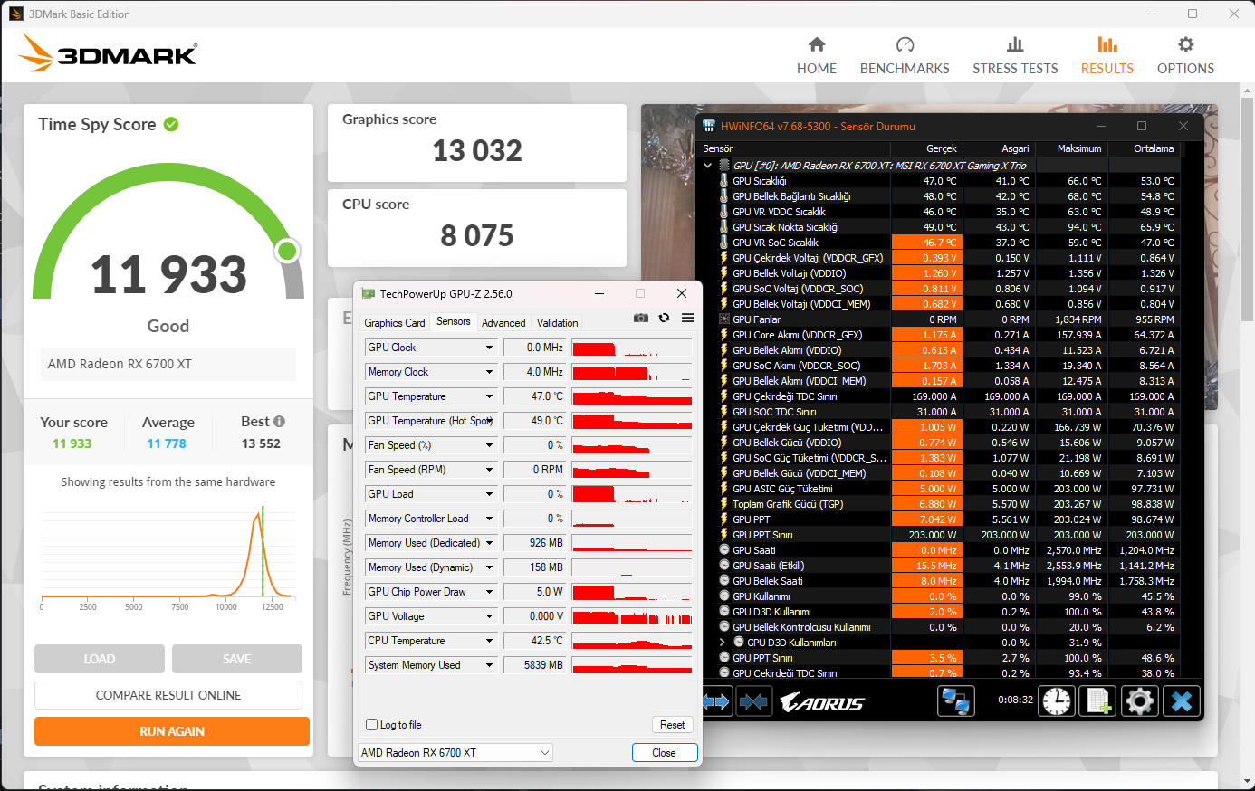Click the thermometer icon beside GPU Sıcaklığı
This screenshot has height=791, width=1255.
coord(724,181)
